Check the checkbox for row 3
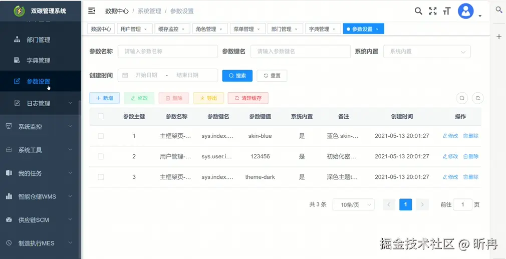506x259 pixels. (x=101, y=177)
